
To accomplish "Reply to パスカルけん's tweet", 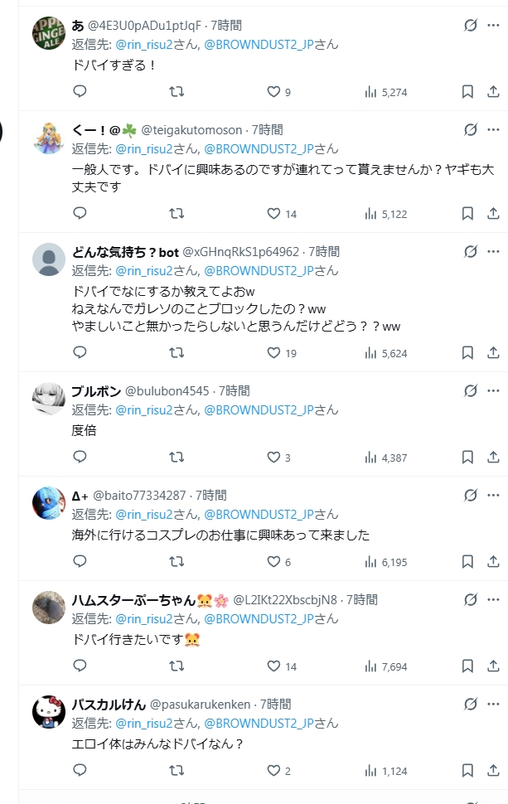I will 80,770.
